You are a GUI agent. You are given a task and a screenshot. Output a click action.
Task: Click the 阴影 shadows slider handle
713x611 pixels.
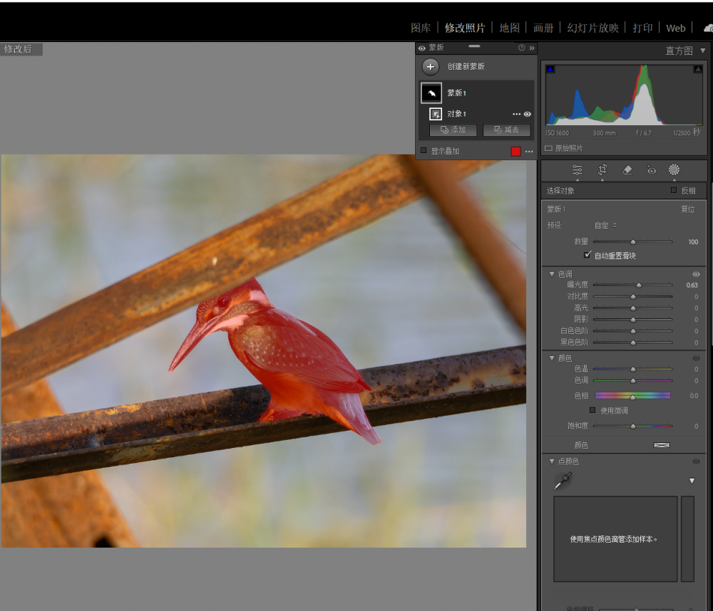click(x=633, y=320)
